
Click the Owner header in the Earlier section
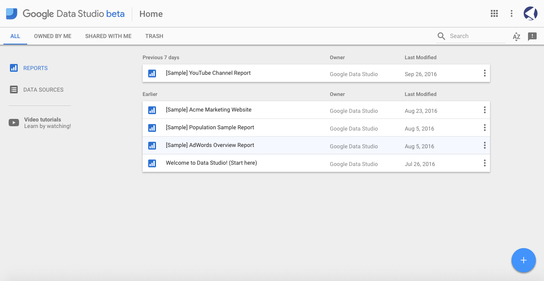click(x=337, y=94)
